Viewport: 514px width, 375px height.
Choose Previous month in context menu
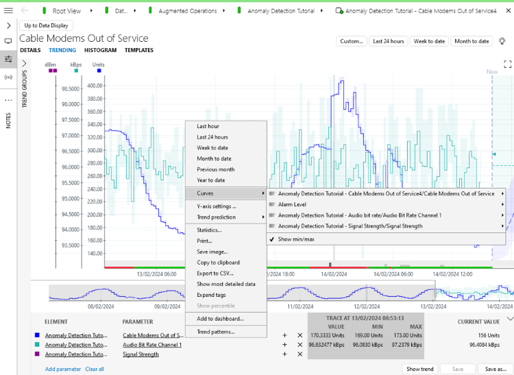pos(226,169)
